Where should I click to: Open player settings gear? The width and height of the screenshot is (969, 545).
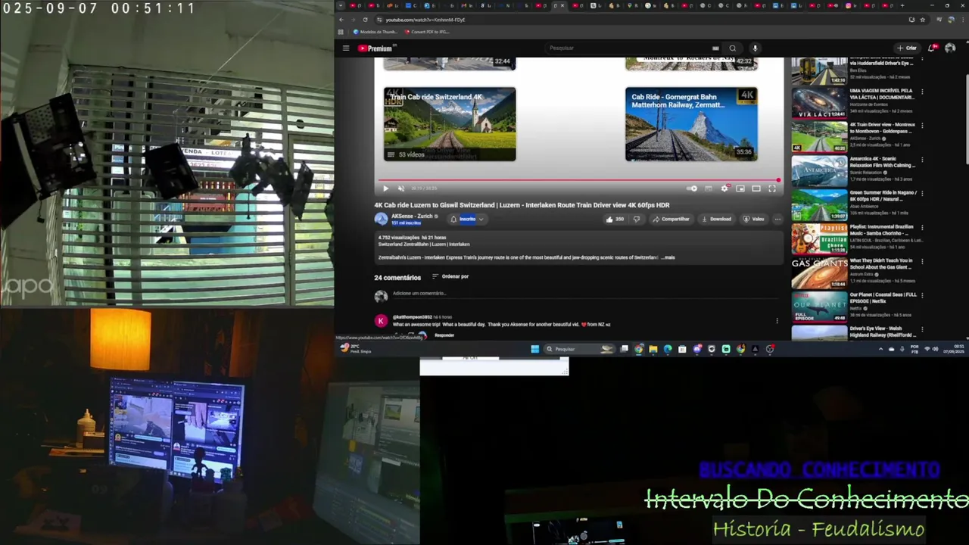pos(724,188)
